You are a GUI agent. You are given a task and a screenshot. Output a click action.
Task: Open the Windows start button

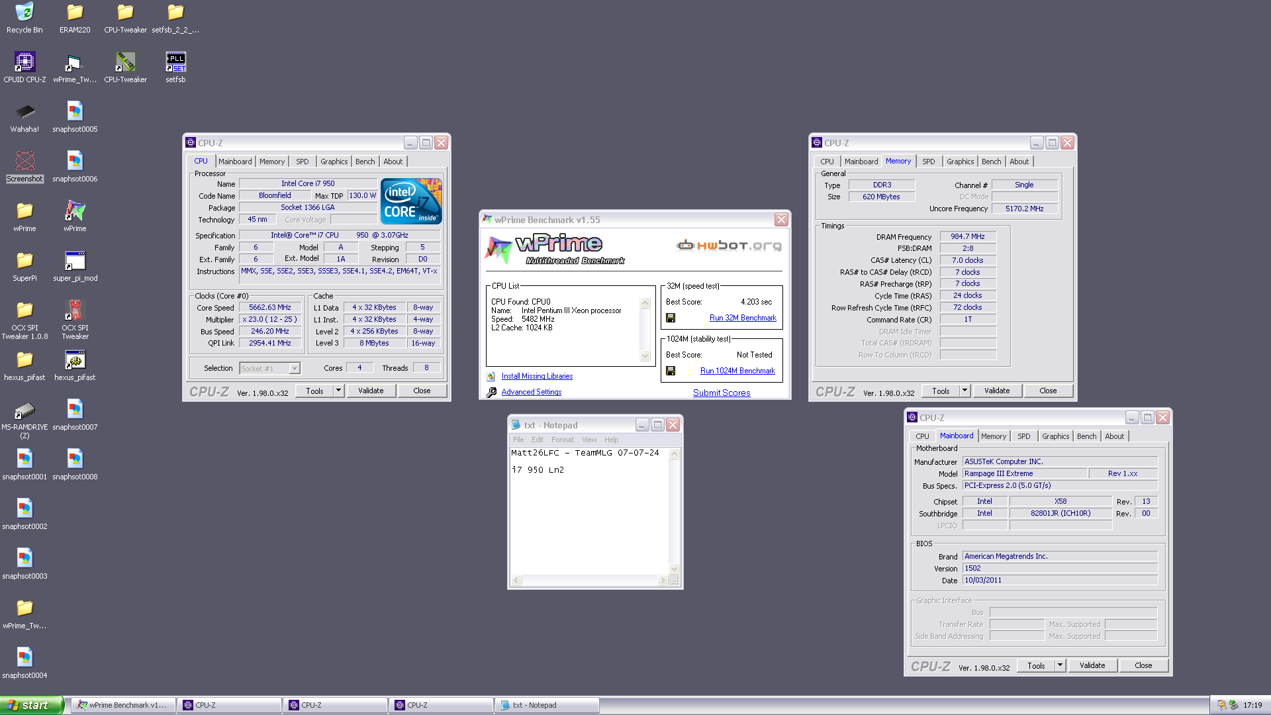[x=32, y=705]
